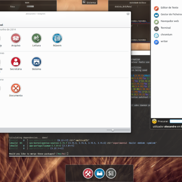Click the red tools icon in dock
182x182 pixels.
click(88, 173)
